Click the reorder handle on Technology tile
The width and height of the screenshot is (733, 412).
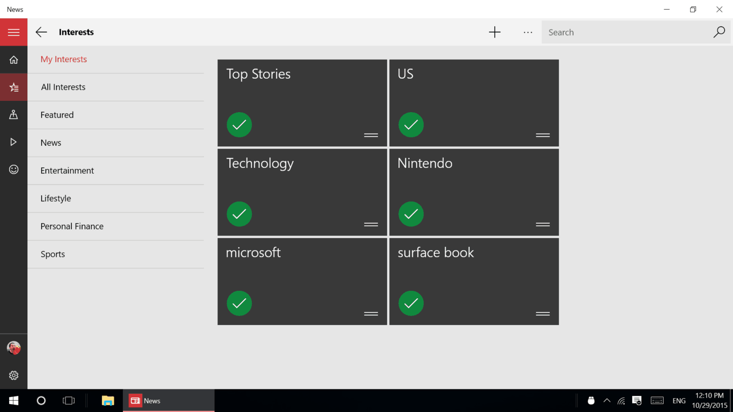(371, 224)
